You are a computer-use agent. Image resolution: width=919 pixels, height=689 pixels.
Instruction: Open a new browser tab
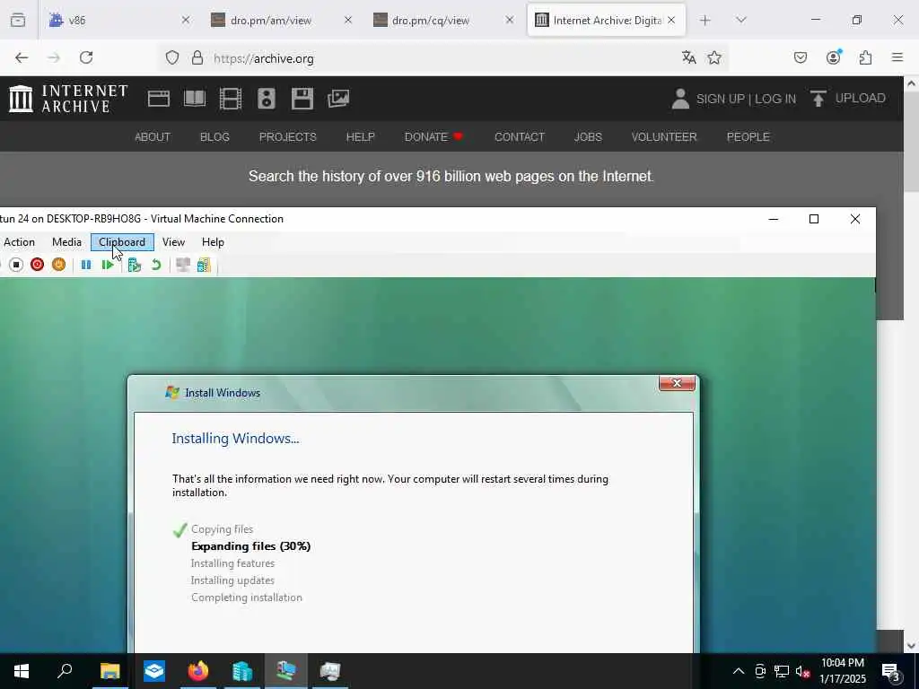[705, 21]
